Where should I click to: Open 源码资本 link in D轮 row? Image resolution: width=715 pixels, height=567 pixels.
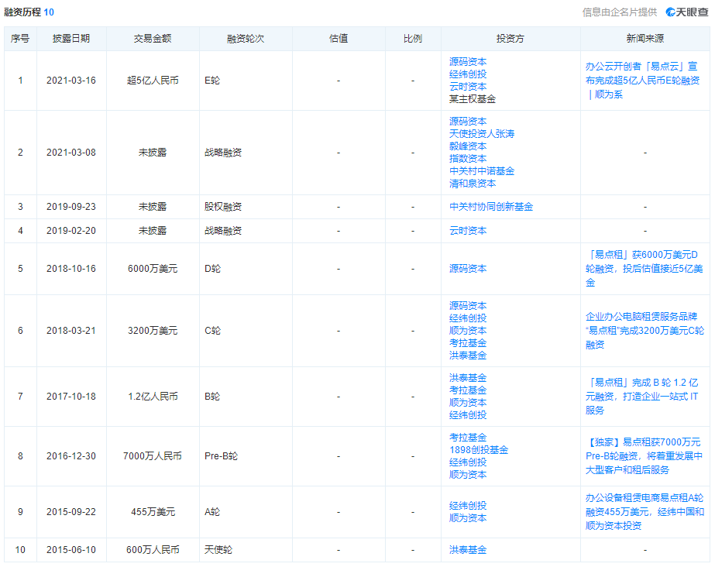468,269
